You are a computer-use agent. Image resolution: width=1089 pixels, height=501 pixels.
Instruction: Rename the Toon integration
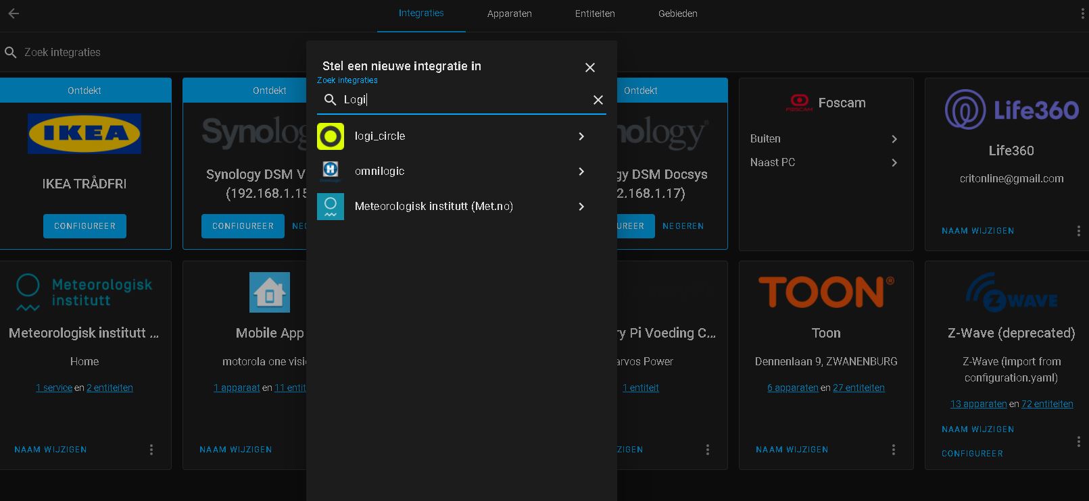[792, 450]
